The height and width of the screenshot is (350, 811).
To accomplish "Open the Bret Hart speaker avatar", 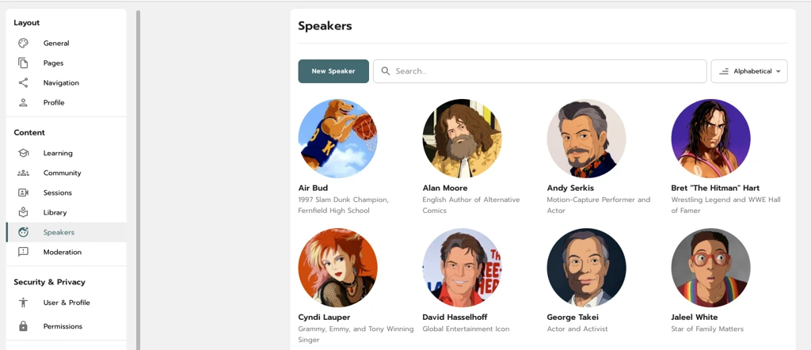I will [x=710, y=139].
